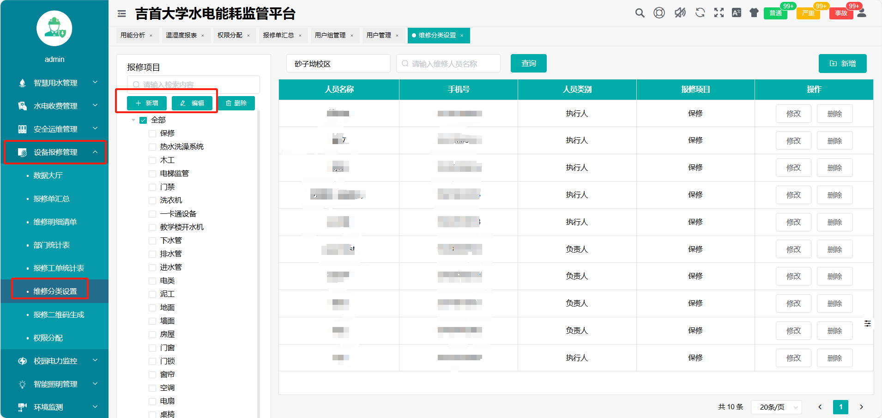Tick the 电梯监管 checkbox
Screen dimensions: 882x418
152,174
